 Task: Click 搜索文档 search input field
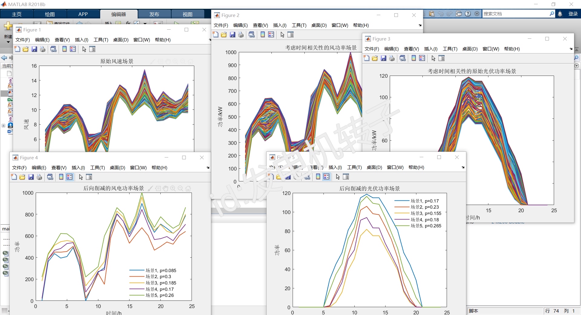tap(516, 14)
